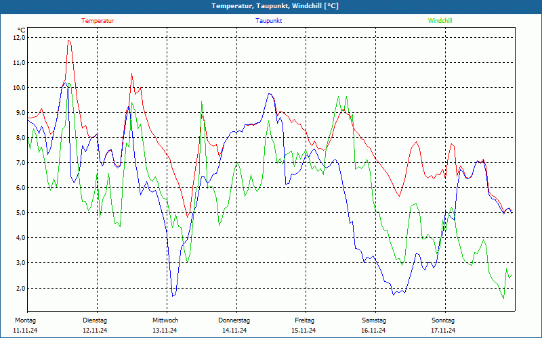
Task: Click the chart title 'Temperatur, Taupunkt, Windchill [°C]'
Action: tap(275, 6)
